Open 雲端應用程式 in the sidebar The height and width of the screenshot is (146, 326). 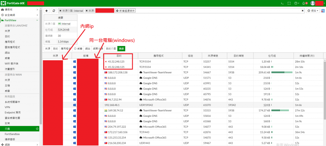pos(12,47)
